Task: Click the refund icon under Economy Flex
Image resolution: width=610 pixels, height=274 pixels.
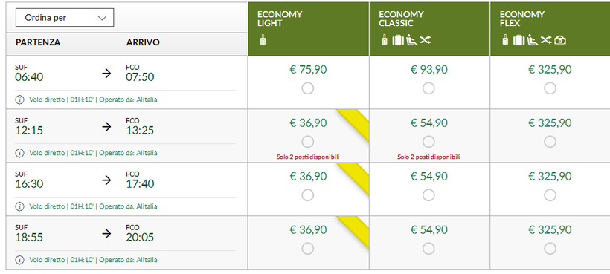Action: click(560, 40)
